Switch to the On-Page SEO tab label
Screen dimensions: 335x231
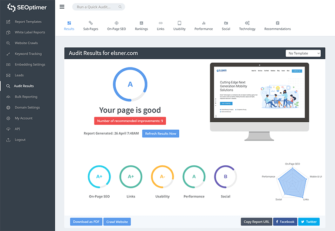tap(117, 29)
